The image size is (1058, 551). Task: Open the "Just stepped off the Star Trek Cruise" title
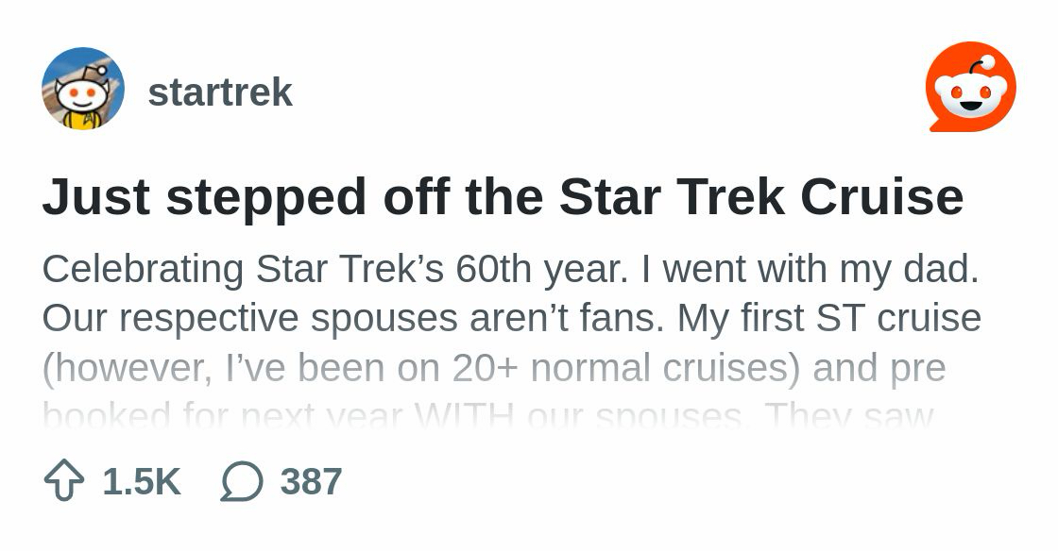[x=503, y=197]
